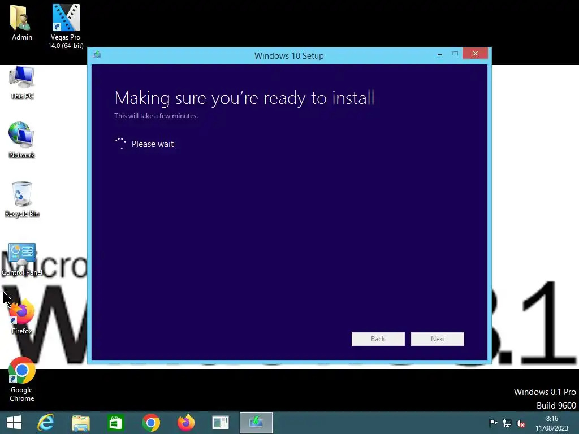Open the news reader taskbar app
Viewport: 579px width, 434px height.
pos(221,423)
